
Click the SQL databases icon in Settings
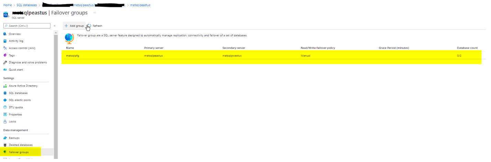point(5,93)
